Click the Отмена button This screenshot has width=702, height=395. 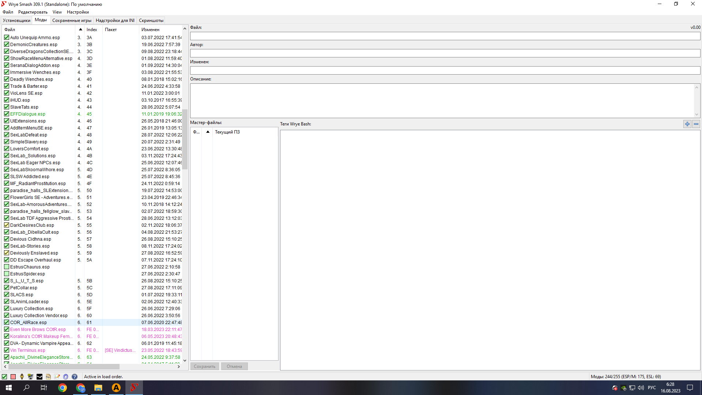234,366
